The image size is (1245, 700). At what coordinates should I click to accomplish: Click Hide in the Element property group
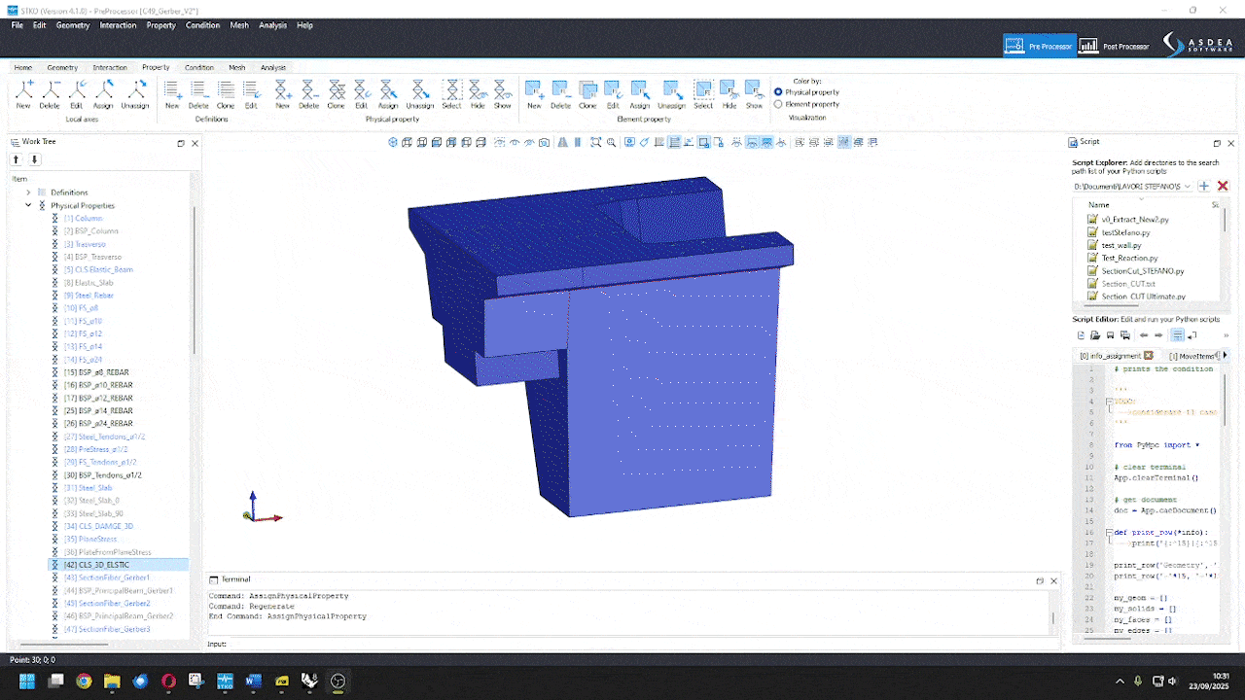pyautogui.click(x=729, y=94)
